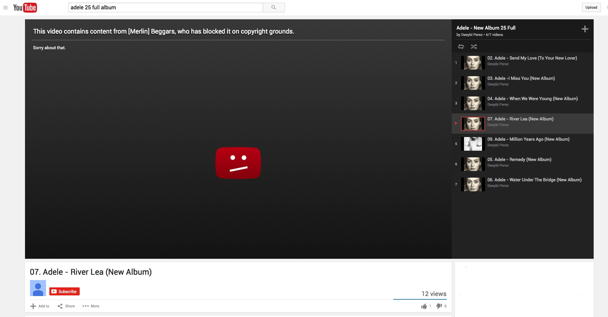This screenshot has height=317, width=608.
Task: Open Deeybi Perez link in playlist header
Action: (x=472, y=35)
